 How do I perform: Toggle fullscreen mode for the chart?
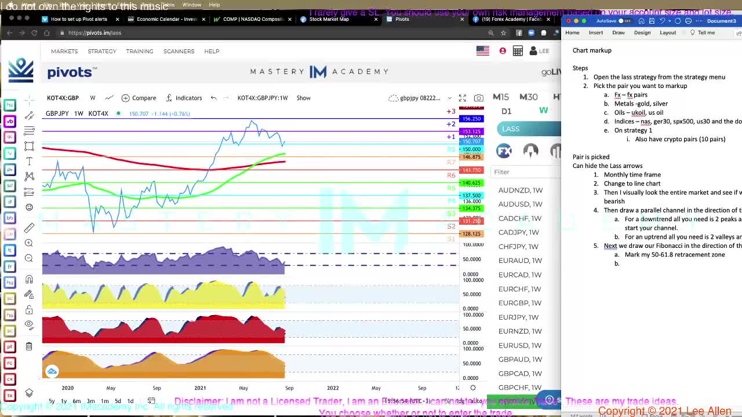(x=463, y=98)
